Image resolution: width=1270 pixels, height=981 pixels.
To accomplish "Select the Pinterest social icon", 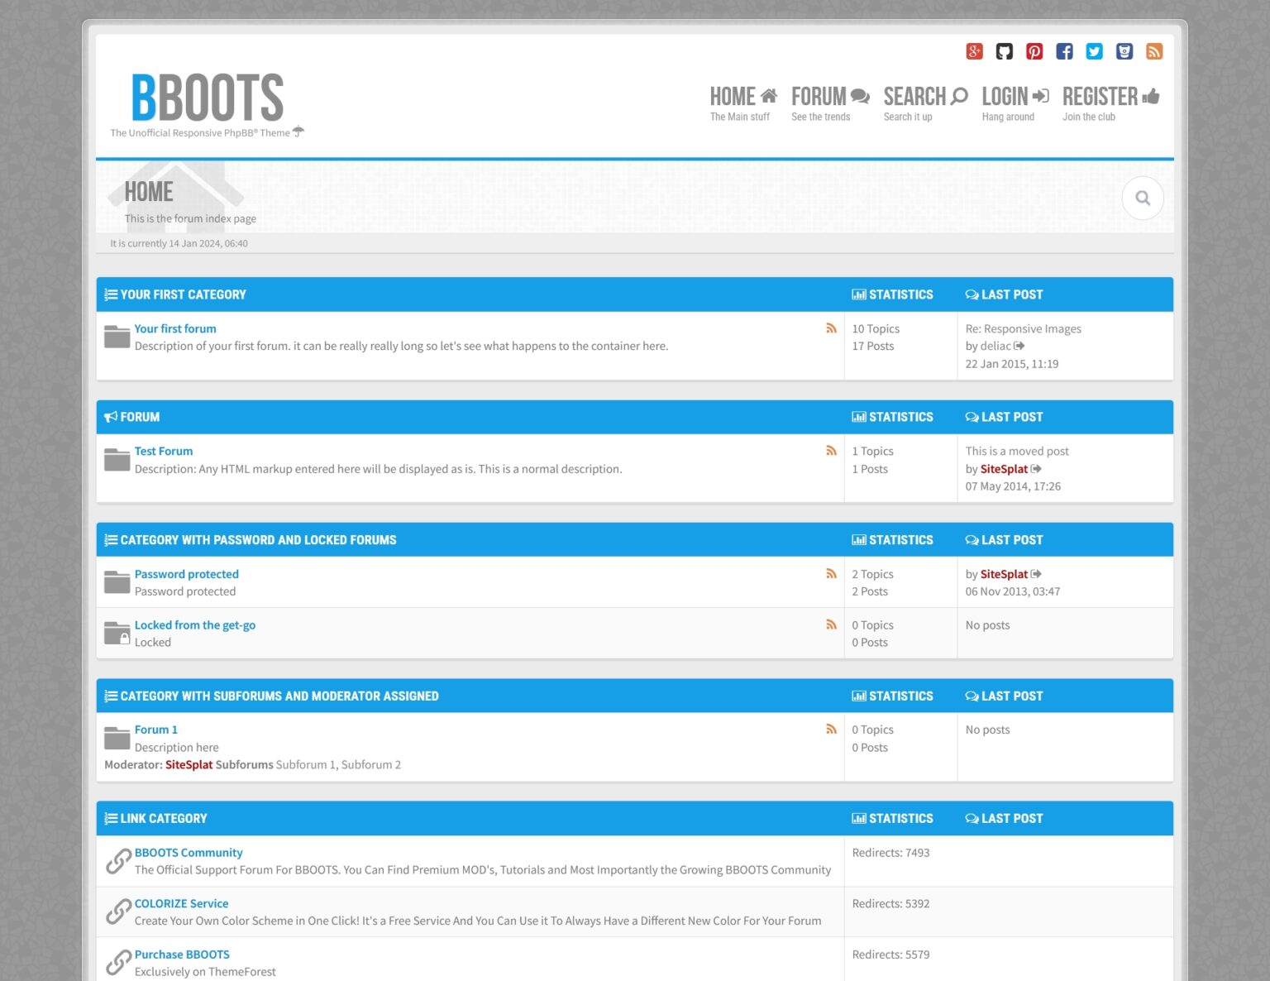I will tap(1034, 50).
